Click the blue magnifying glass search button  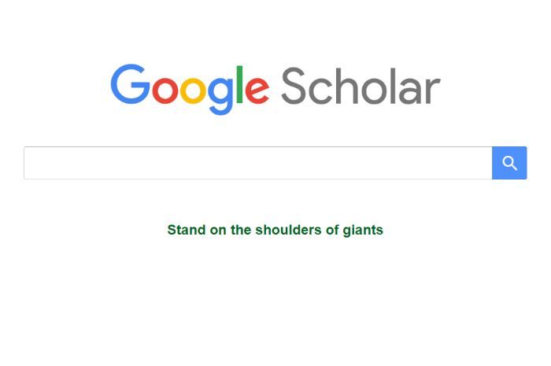click(x=509, y=163)
